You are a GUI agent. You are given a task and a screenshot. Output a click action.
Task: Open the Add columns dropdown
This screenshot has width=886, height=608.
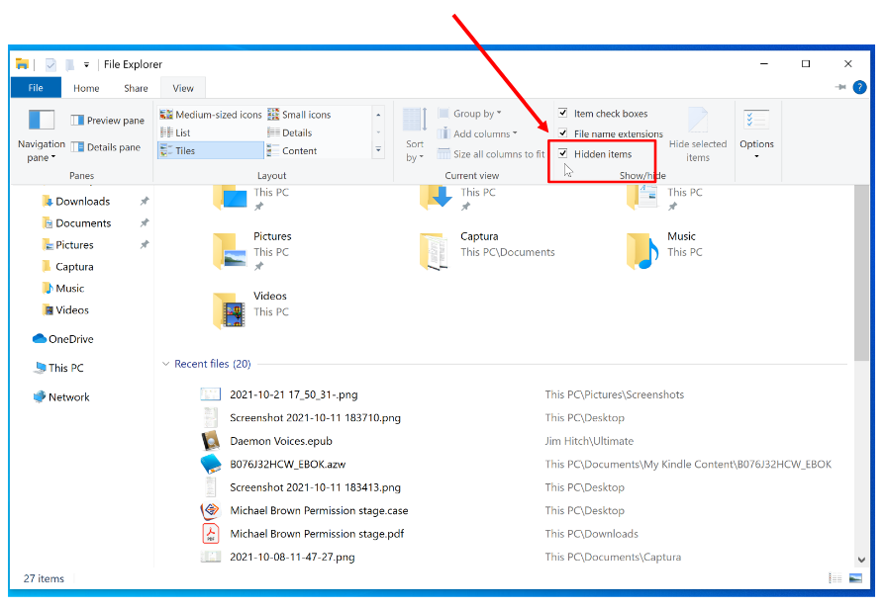[x=478, y=133]
